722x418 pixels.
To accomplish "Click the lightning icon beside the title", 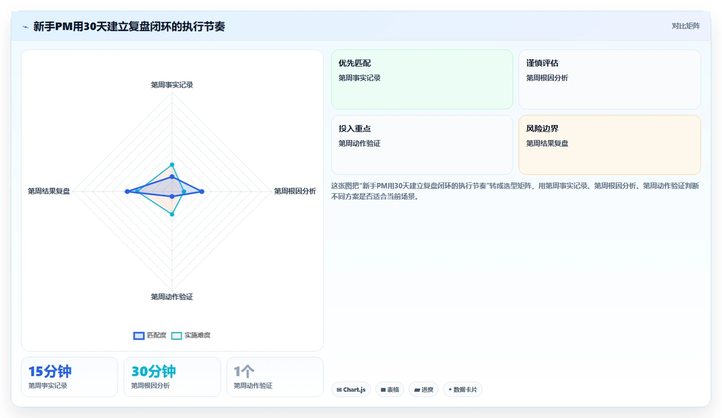I will pos(25,26).
